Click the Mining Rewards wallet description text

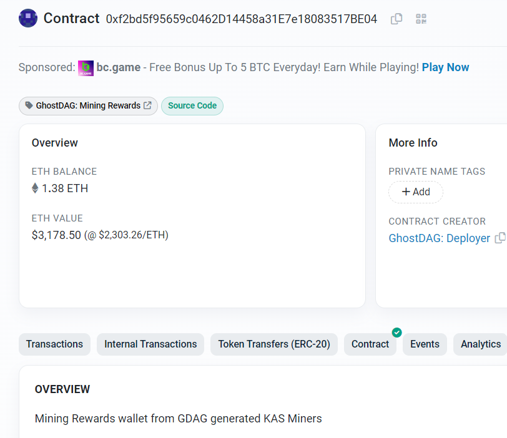click(x=178, y=419)
